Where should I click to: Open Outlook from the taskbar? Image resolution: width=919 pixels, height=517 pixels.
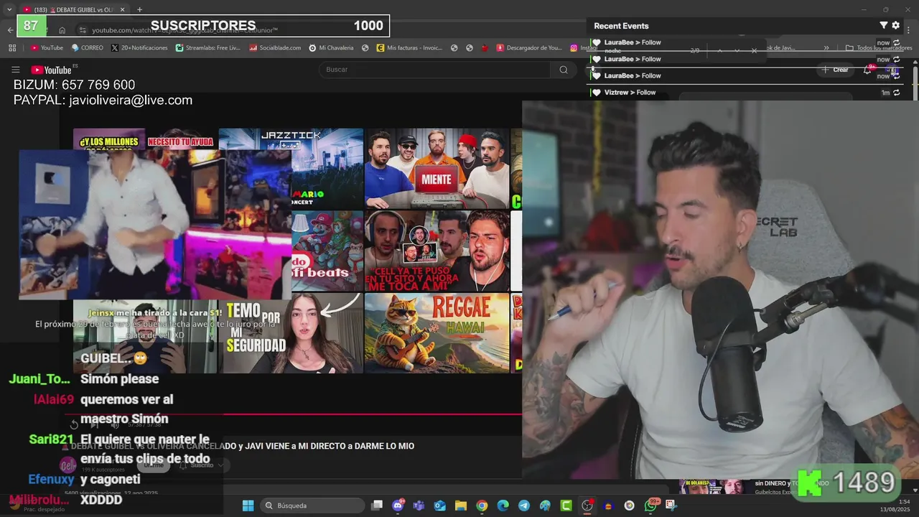pyautogui.click(x=439, y=506)
